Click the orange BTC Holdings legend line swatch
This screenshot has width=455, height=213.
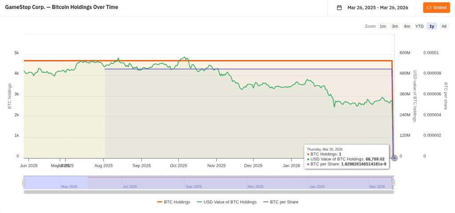[160, 202]
